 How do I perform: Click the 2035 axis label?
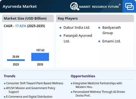pos(40,64)
